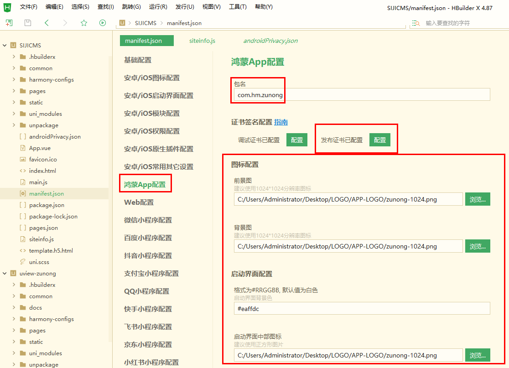509x368 pixels.
Task: Collapse the uview-zunong project tree
Action: click(5, 273)
